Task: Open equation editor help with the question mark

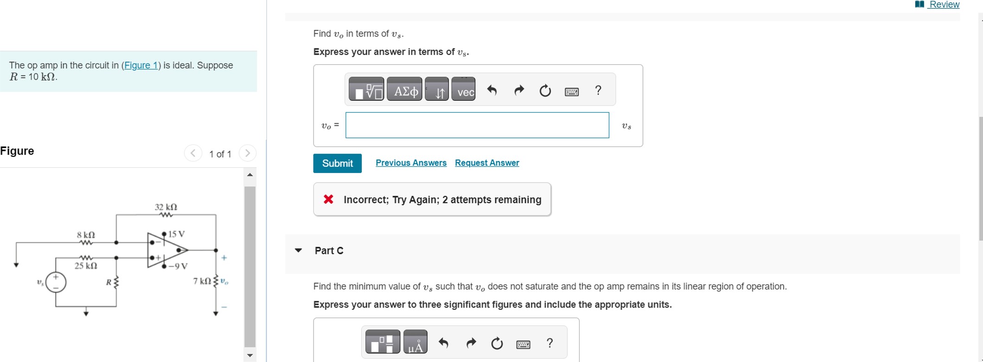Action: [x=598, y=91]
